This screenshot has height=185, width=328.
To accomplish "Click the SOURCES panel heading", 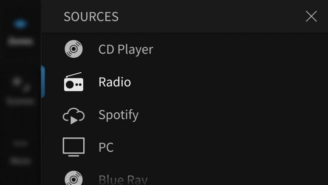I will point(91,17).
